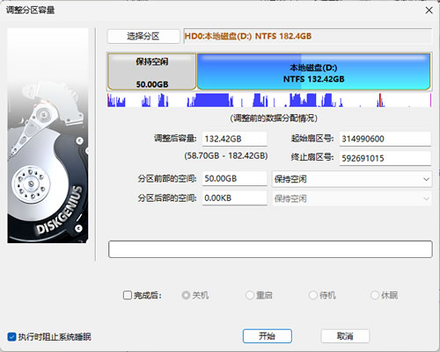Click the 起始扇区号 input field

[x=385, y=139]
